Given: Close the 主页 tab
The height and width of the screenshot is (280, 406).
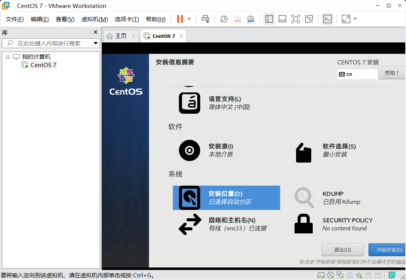Looking at the screenshot, I should pyautogui.click(x=133, y=36).
